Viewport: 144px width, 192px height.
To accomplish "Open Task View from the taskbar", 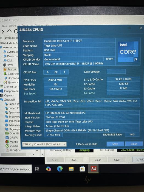I will 37,169.
